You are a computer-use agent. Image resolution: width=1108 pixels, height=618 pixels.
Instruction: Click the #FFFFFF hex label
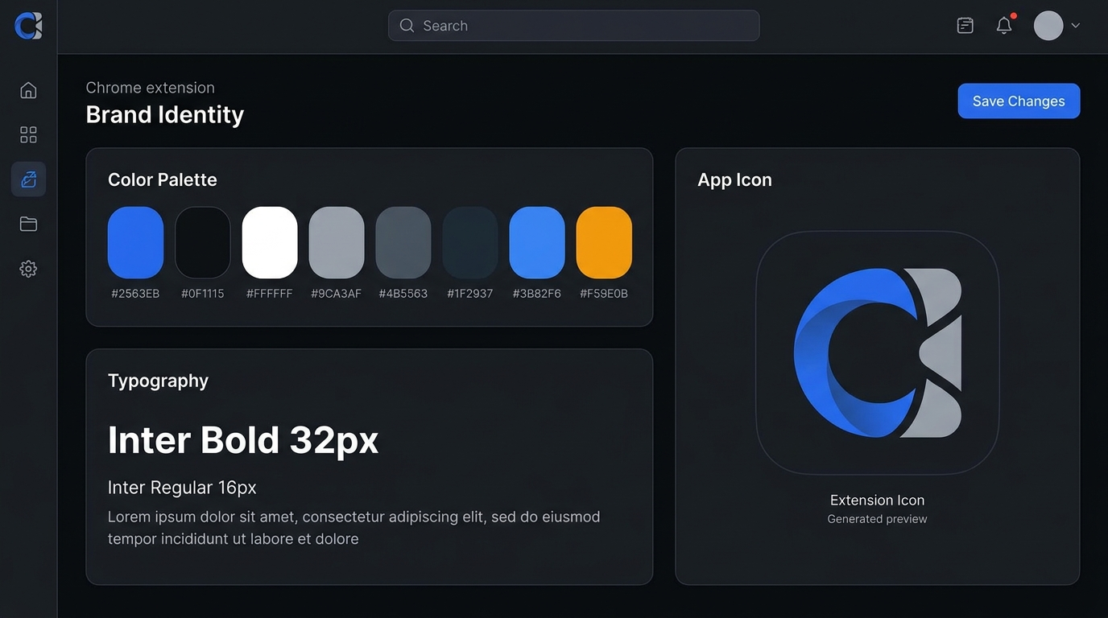click(x=270, y=294)
